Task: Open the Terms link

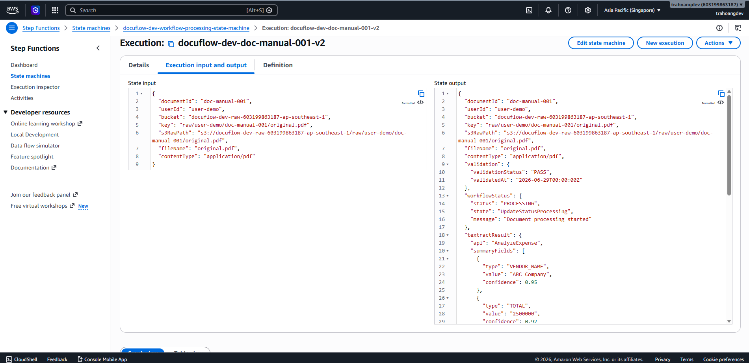Action: point(687,359)
